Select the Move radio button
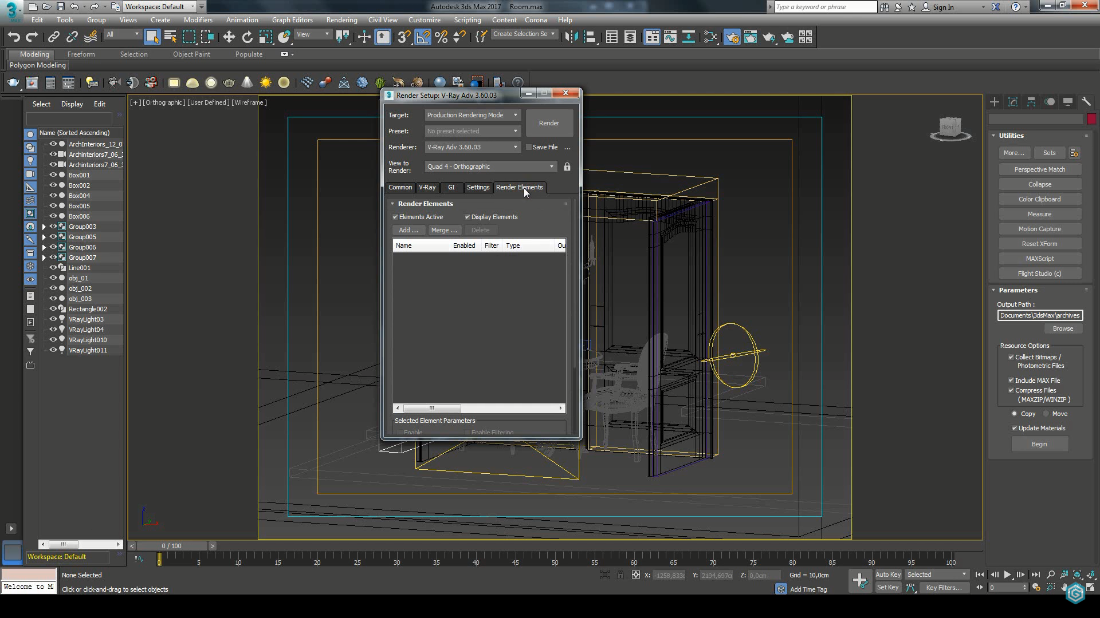 point(1046,414)
